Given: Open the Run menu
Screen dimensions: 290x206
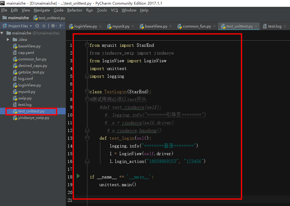Looking at the screenshot, I should pyautogui.click(x=90, y=10).
